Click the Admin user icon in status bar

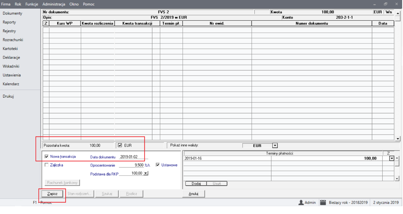click(301, 202)
